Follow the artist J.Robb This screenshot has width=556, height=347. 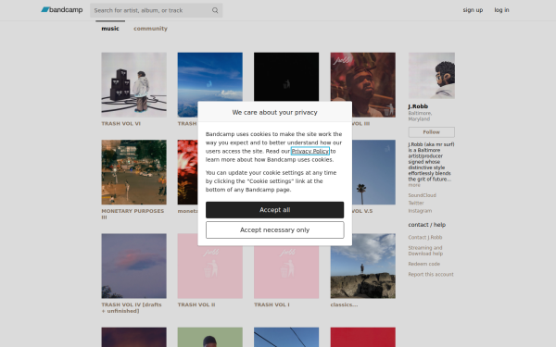pyautogui.click(x=432, y=132)
